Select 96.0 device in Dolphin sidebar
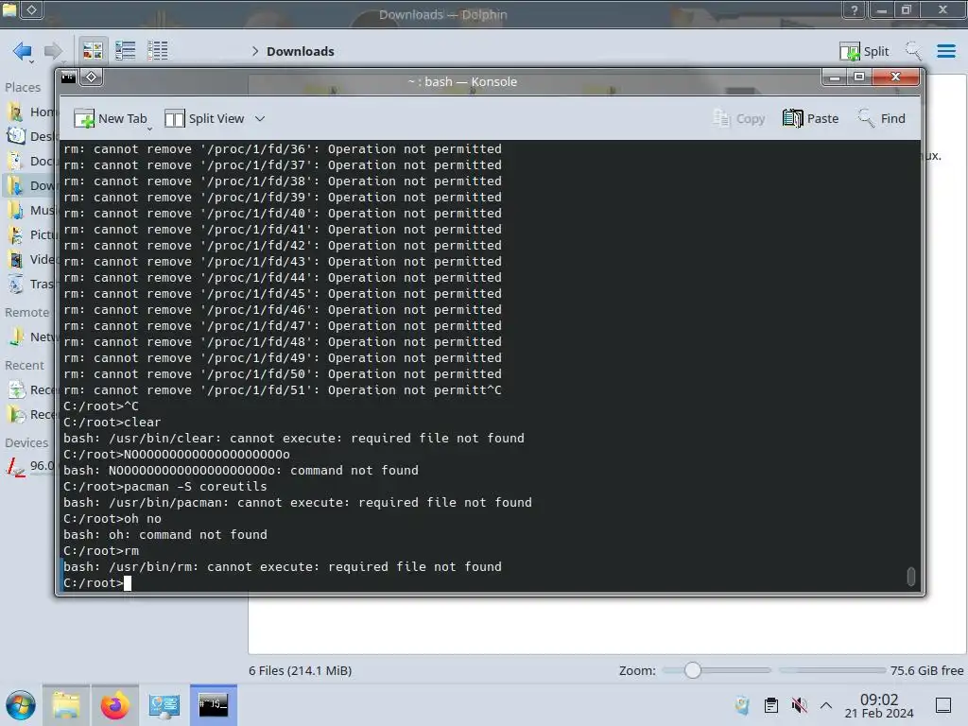Image resolution: width=968 pixels, height=726 pixels. [31, 466]
